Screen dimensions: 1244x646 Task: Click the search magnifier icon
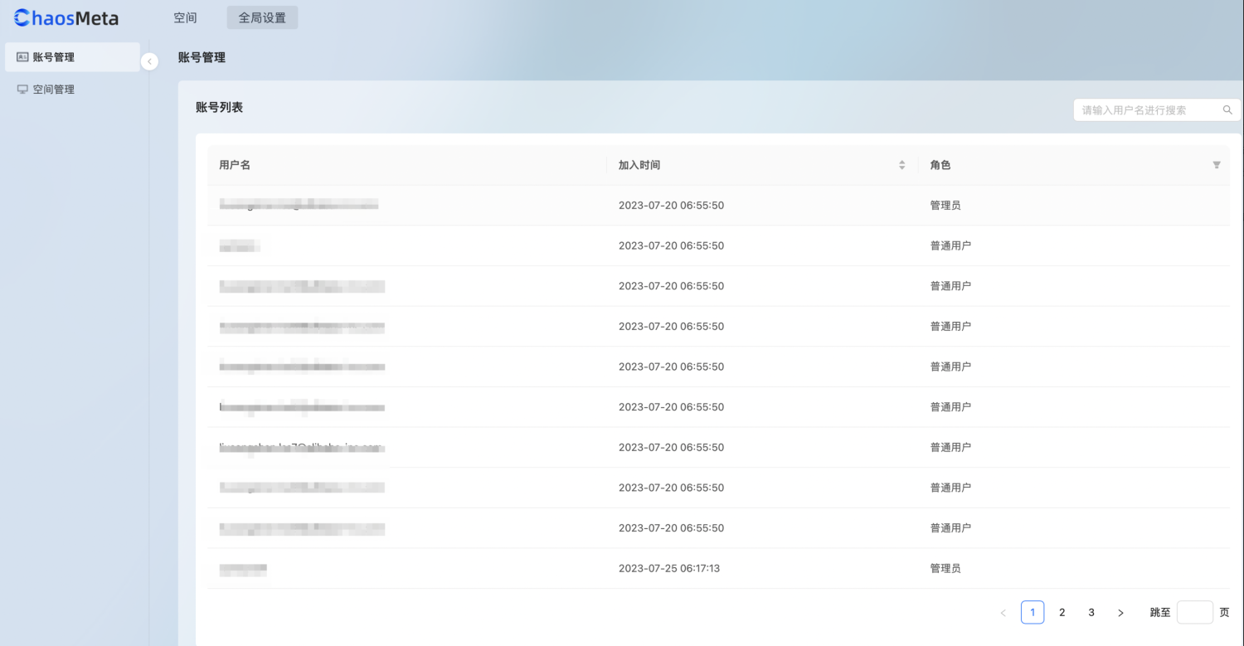click(1227, 109)
